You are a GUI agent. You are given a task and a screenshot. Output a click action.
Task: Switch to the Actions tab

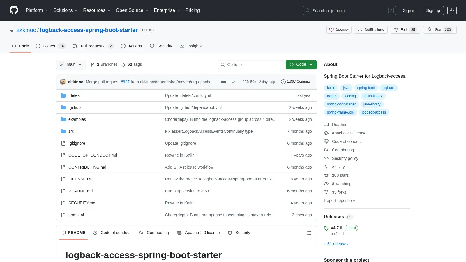pyautogui.click(x=131, y=46)
